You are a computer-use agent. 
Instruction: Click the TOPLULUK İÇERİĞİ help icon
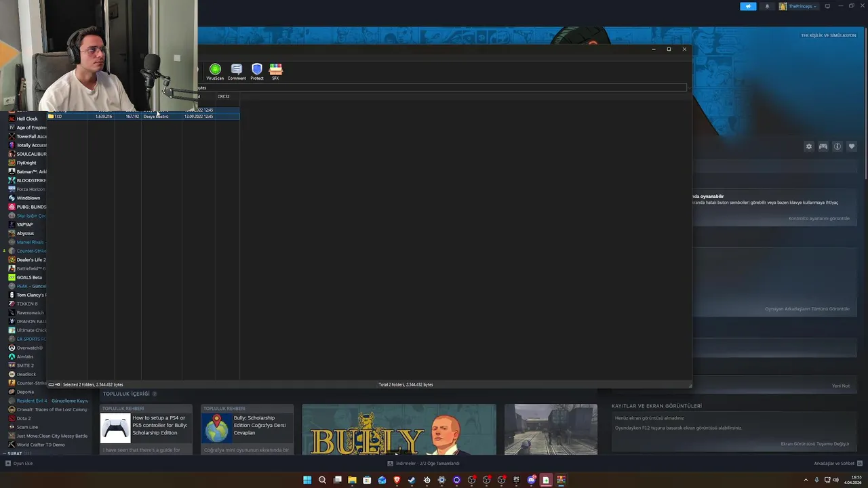click(155, 394)
